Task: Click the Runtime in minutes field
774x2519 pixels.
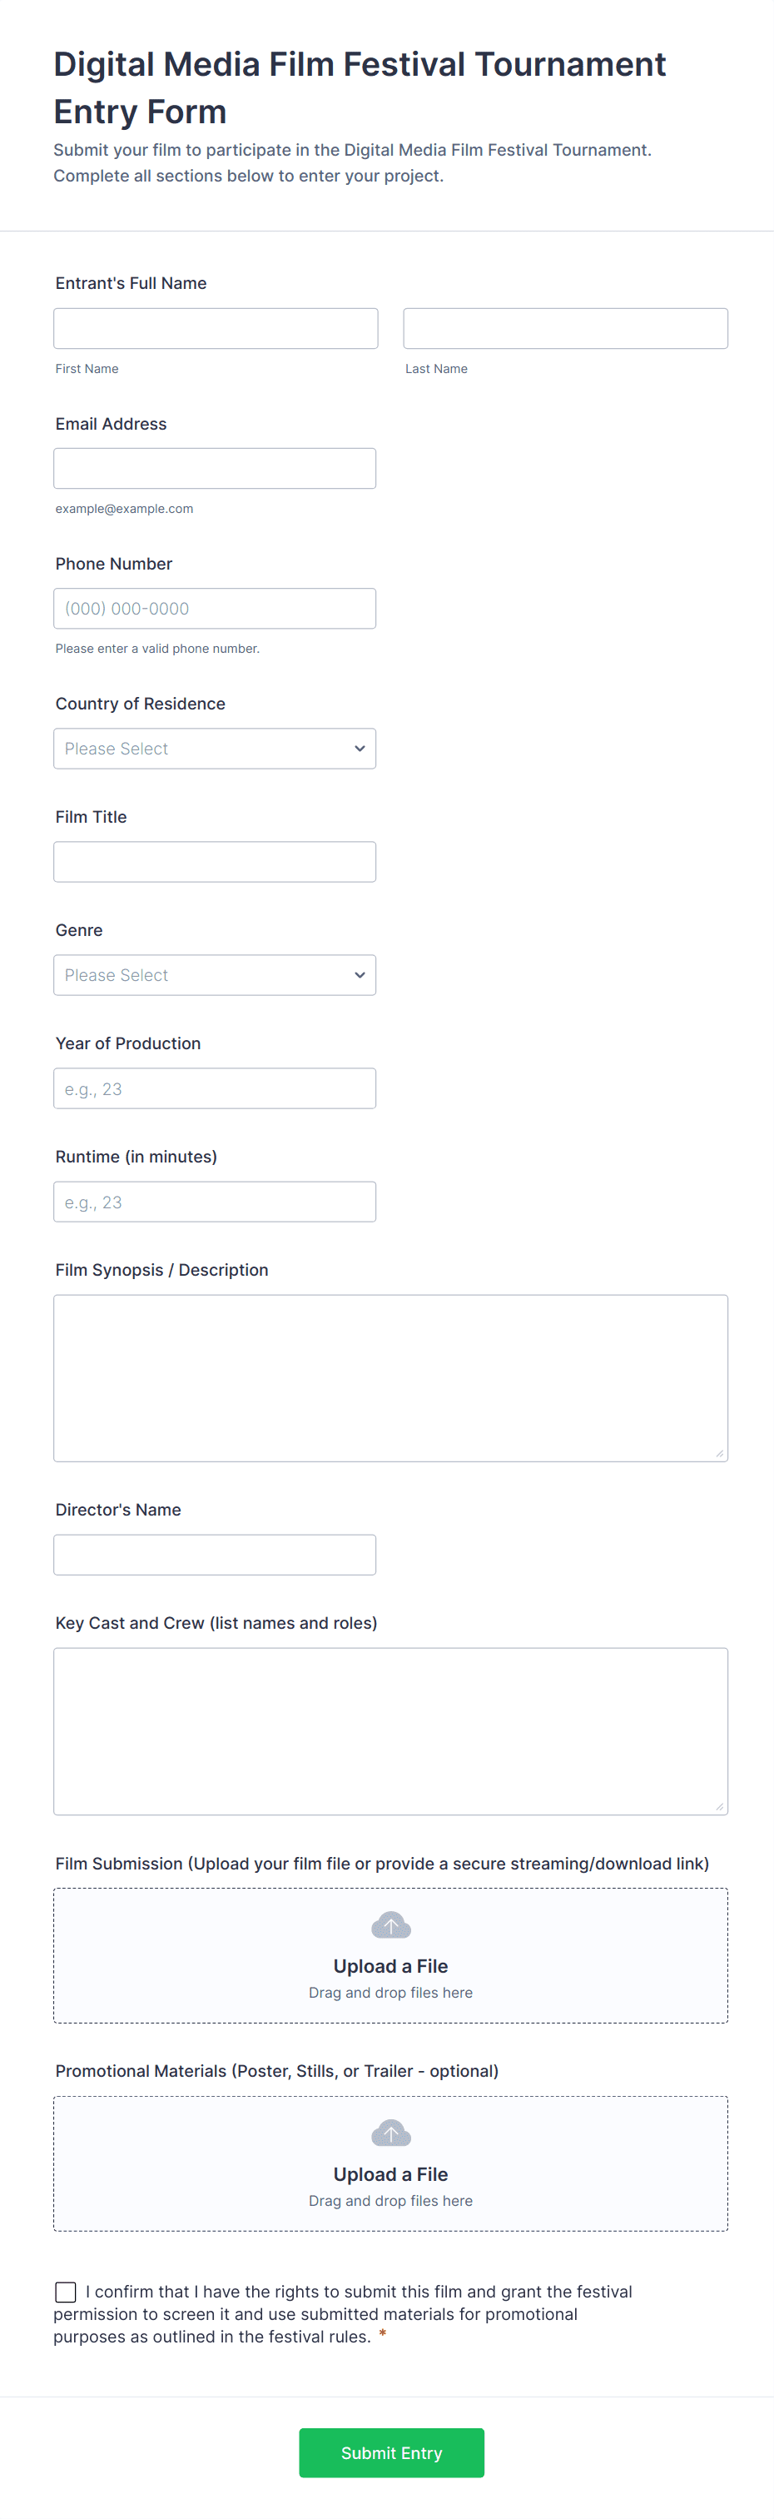Action: [215, 1202]
